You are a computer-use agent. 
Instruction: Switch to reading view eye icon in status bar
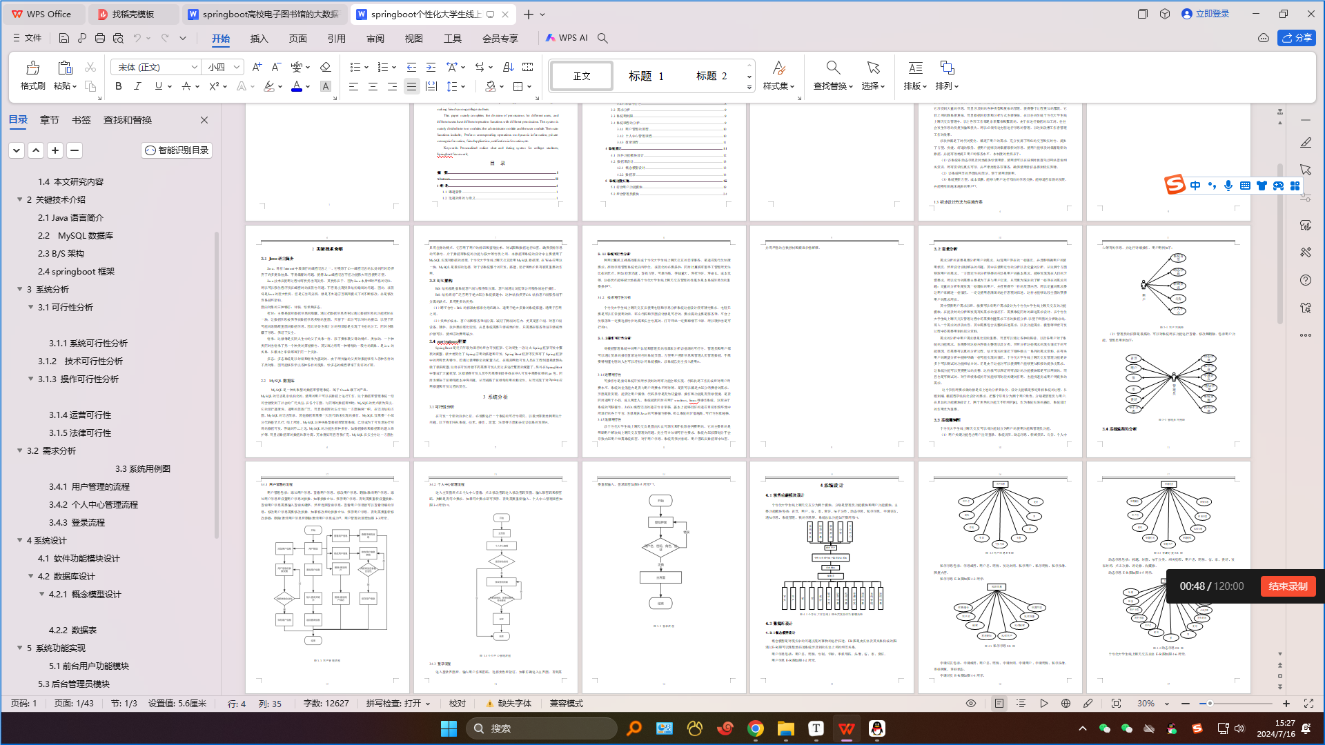click(971, 704)
